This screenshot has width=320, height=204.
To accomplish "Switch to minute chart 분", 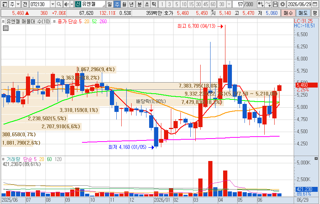I will [140, 4].
